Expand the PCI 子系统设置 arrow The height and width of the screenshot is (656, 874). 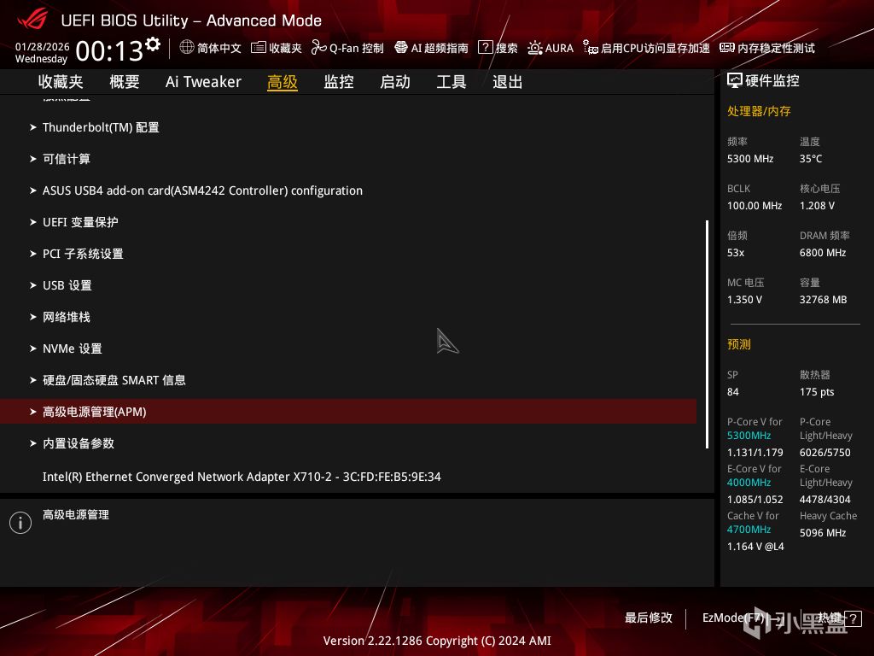33,254
